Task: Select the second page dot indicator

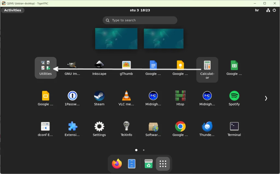Action: click(144, 150)
